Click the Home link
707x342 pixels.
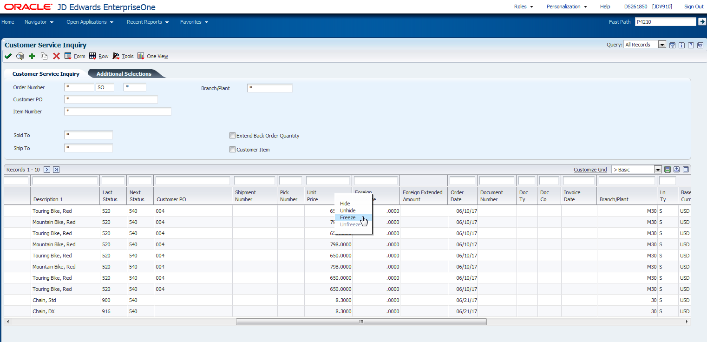point(8,22)
